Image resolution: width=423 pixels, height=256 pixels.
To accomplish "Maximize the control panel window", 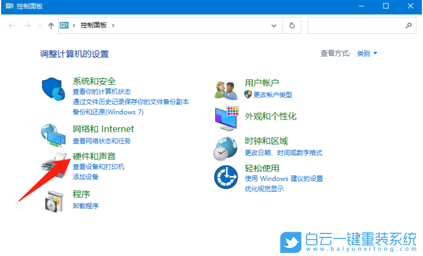I will [x=386, y=6].
